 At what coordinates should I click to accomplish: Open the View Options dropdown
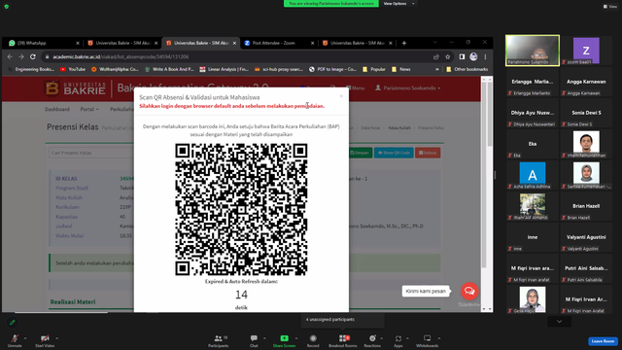[399, 4]
